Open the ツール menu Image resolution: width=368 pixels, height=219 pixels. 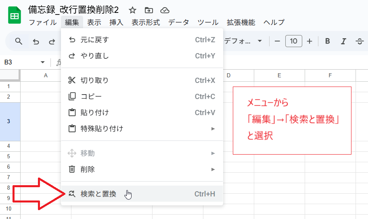[208, 22]
